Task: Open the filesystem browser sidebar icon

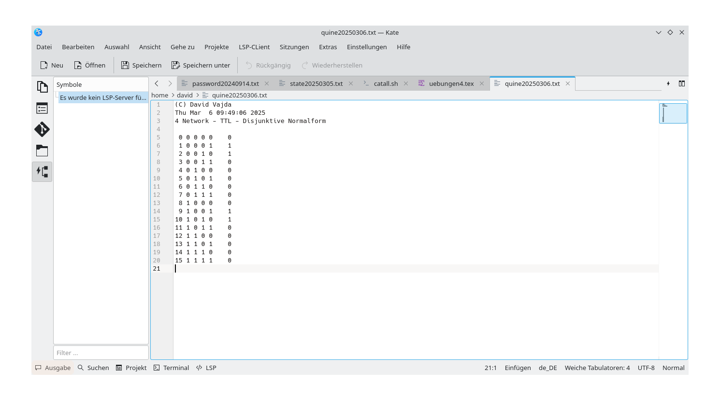Action: click(42, 151)
